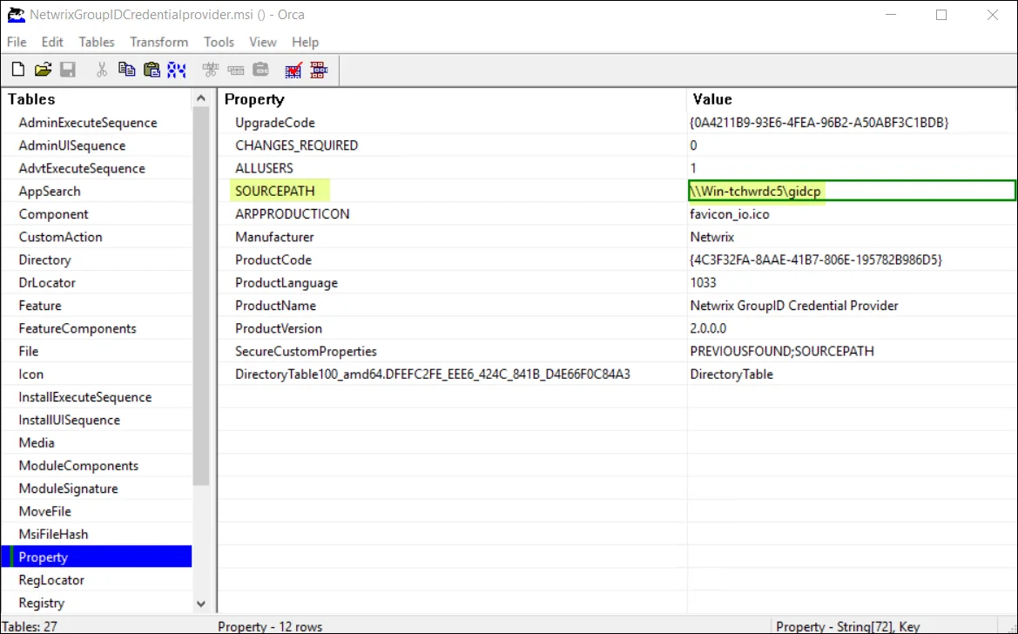Click the SOURCEPATH value edit field

click(851, 191)
